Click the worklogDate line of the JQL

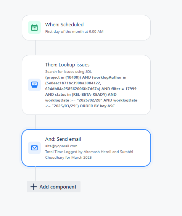(x=91, y=100)
